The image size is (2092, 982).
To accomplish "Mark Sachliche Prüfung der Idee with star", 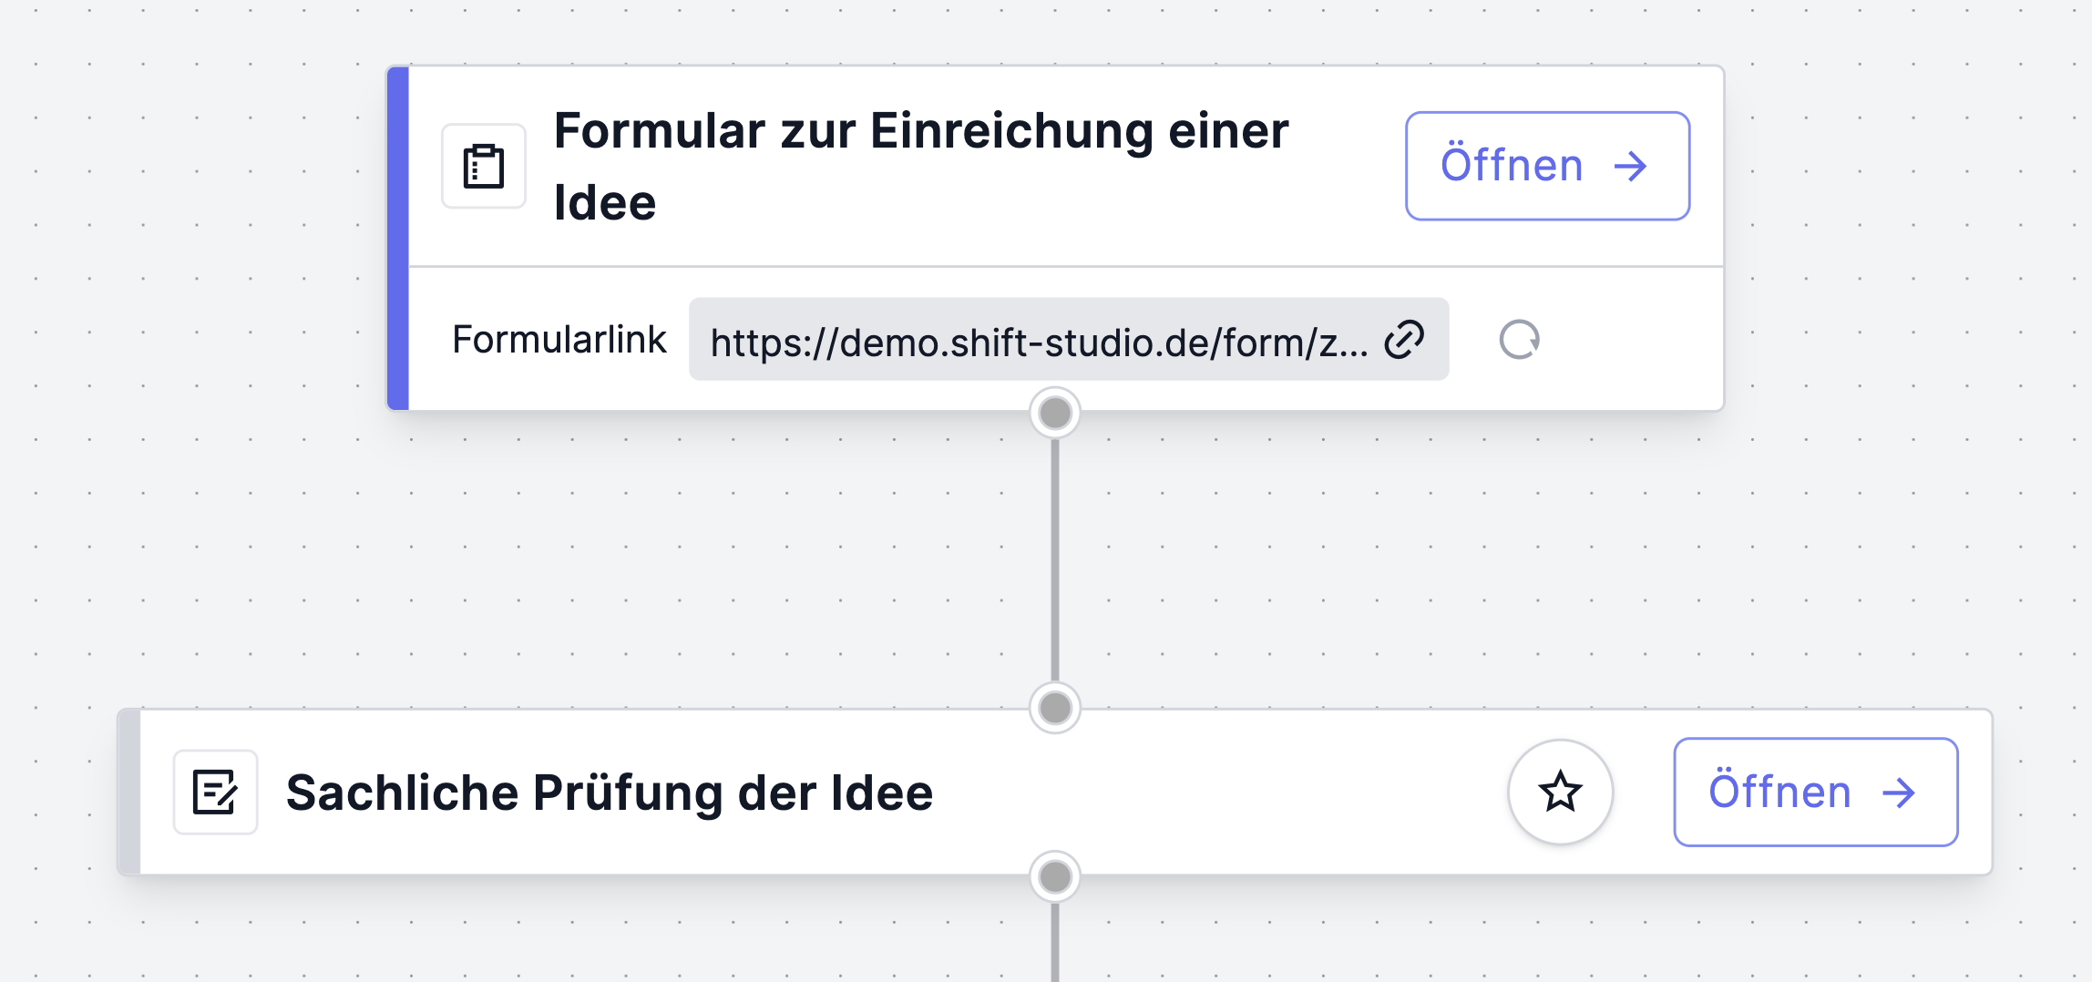I will (x=1561, y=792).
